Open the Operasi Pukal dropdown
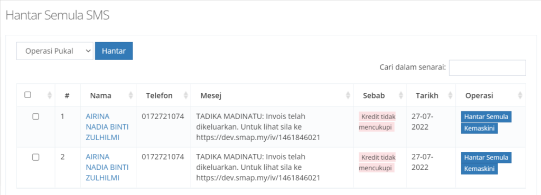The height and width of the screenshot is (195, 541). [55, 51]
